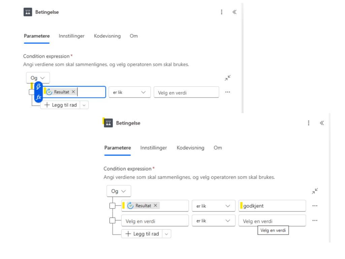
Task: Open vertical three-dot menu in upper Betingelse header
Action: (222, 12)
